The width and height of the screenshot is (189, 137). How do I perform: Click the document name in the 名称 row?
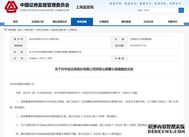click(x=55, y=52)
